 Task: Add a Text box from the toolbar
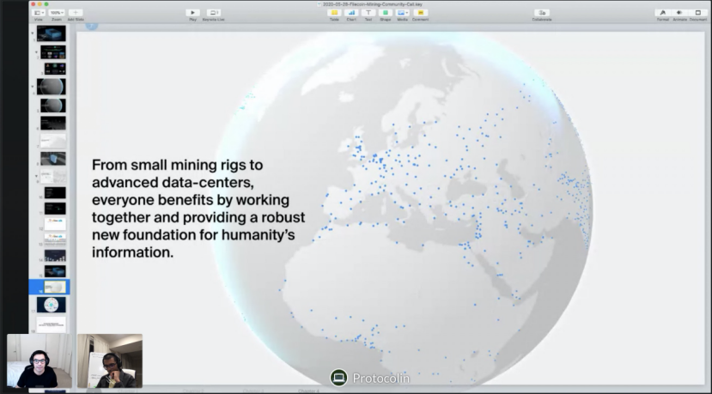pos(368,13)
